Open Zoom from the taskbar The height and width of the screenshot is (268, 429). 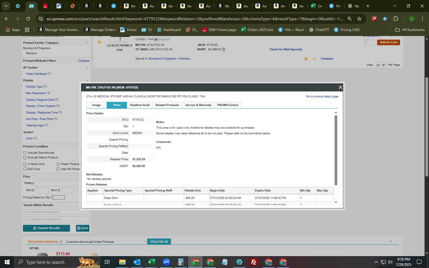(x=166, y=262)
